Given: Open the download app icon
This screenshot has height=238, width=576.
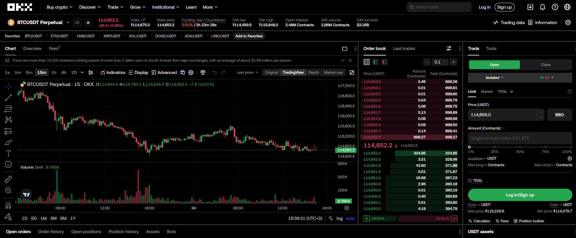Looking at the screenshot, I should tap(530, 7).
